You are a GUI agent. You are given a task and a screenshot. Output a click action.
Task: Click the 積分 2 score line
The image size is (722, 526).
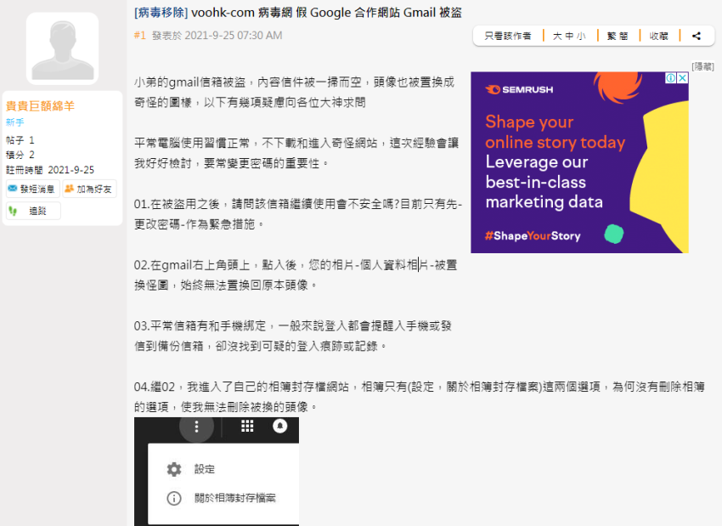tap(20, 155)
